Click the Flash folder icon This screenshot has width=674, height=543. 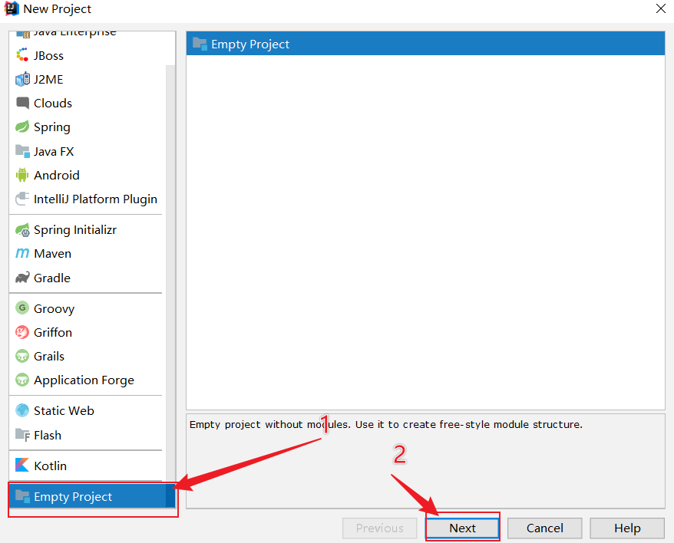(22, 435)
